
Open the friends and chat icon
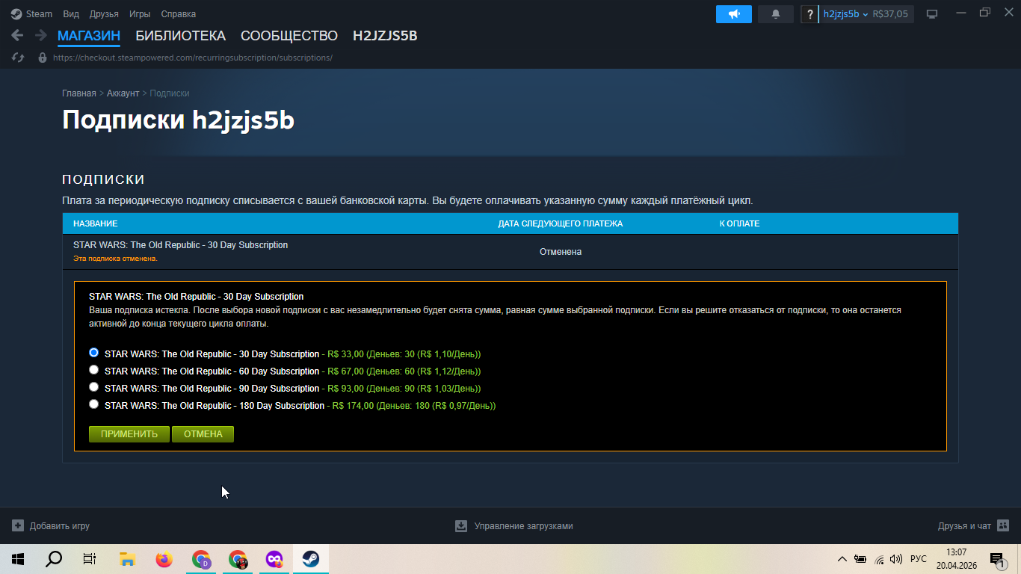point(1003,525)
